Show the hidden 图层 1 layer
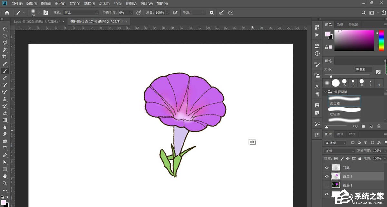The image size is (387, 207). coord(327,185)
